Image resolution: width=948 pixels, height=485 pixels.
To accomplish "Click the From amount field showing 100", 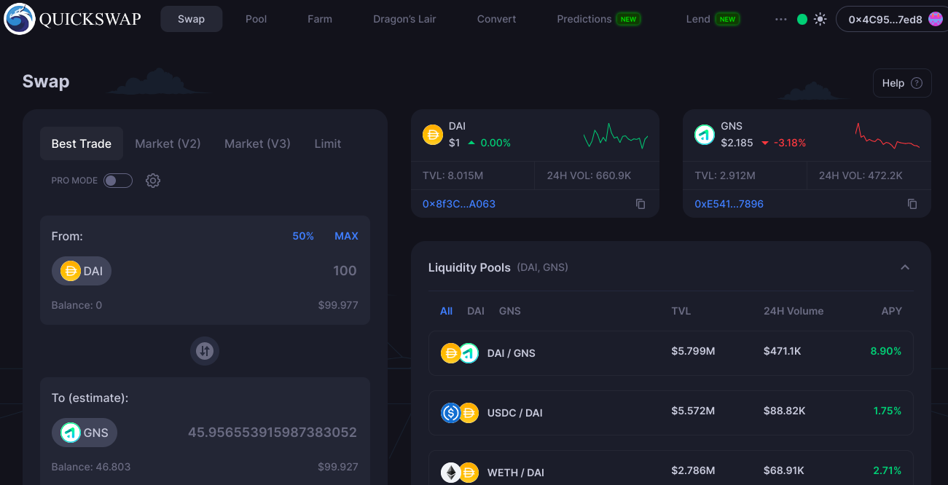I will click(345, 271).
